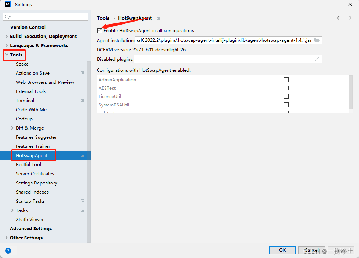Click the icon beside Startup Tasks
The height and width of the screenshot is (258, 359).
(x=83, y=201)
